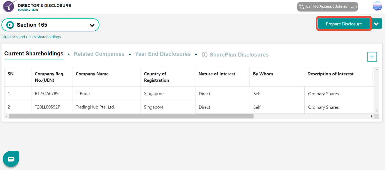385x170 pixels.
Task: Click the right arrow on the horizontal scrollbar
Action: click(x=372, y=116)
